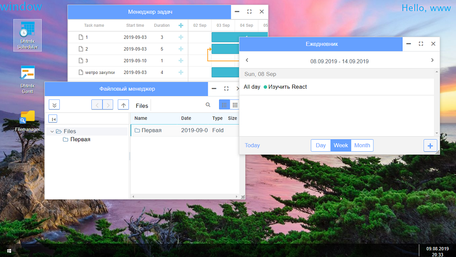Close the Менеджер задач window

(262, 12)
